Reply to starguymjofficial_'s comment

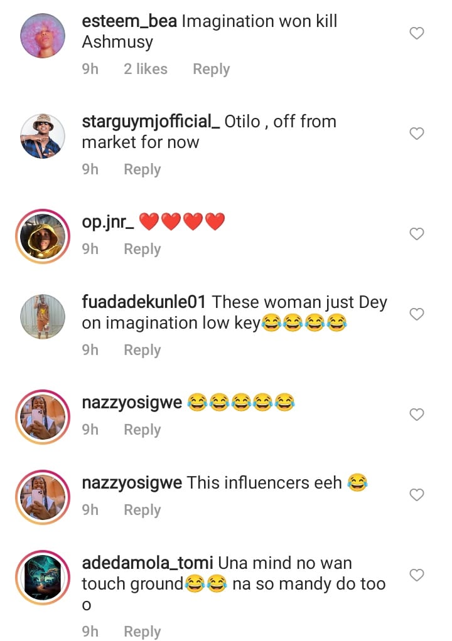(x=142, y=169)
